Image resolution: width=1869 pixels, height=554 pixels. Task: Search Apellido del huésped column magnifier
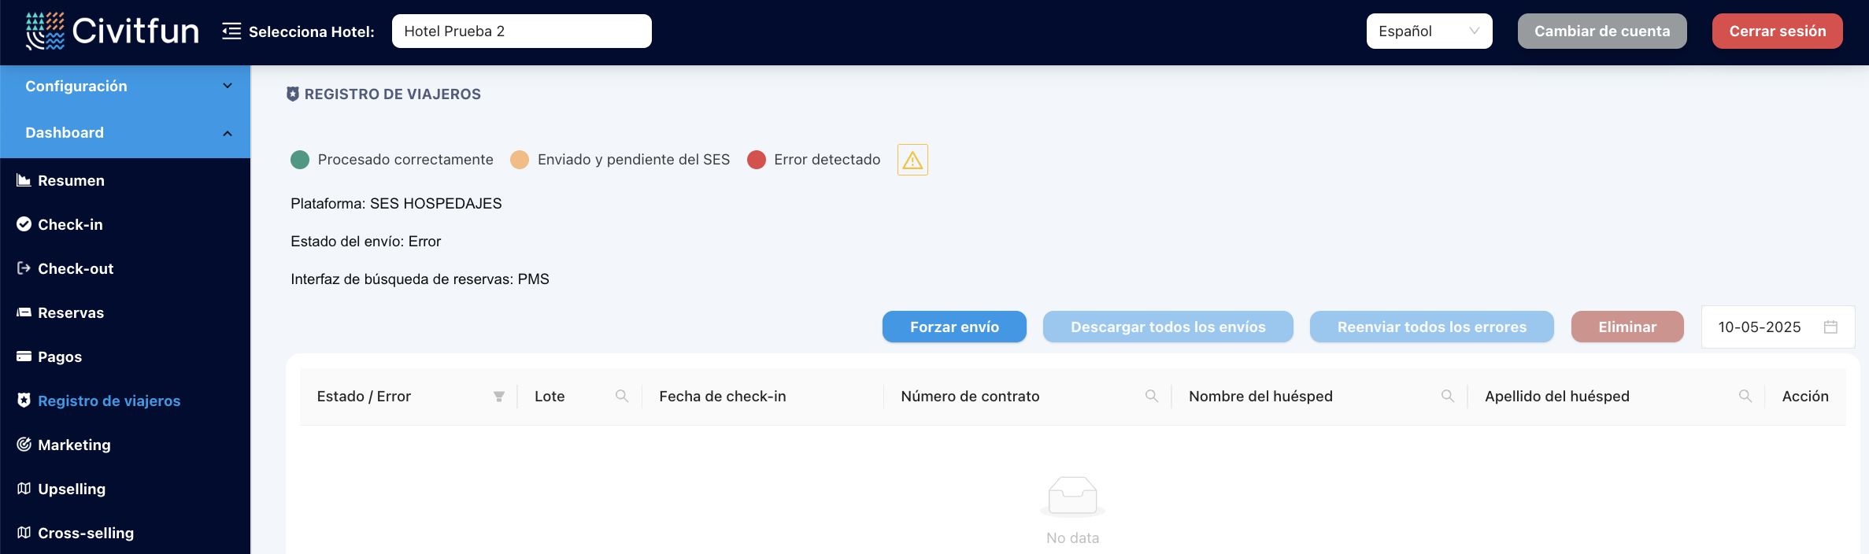(1745, 396)
